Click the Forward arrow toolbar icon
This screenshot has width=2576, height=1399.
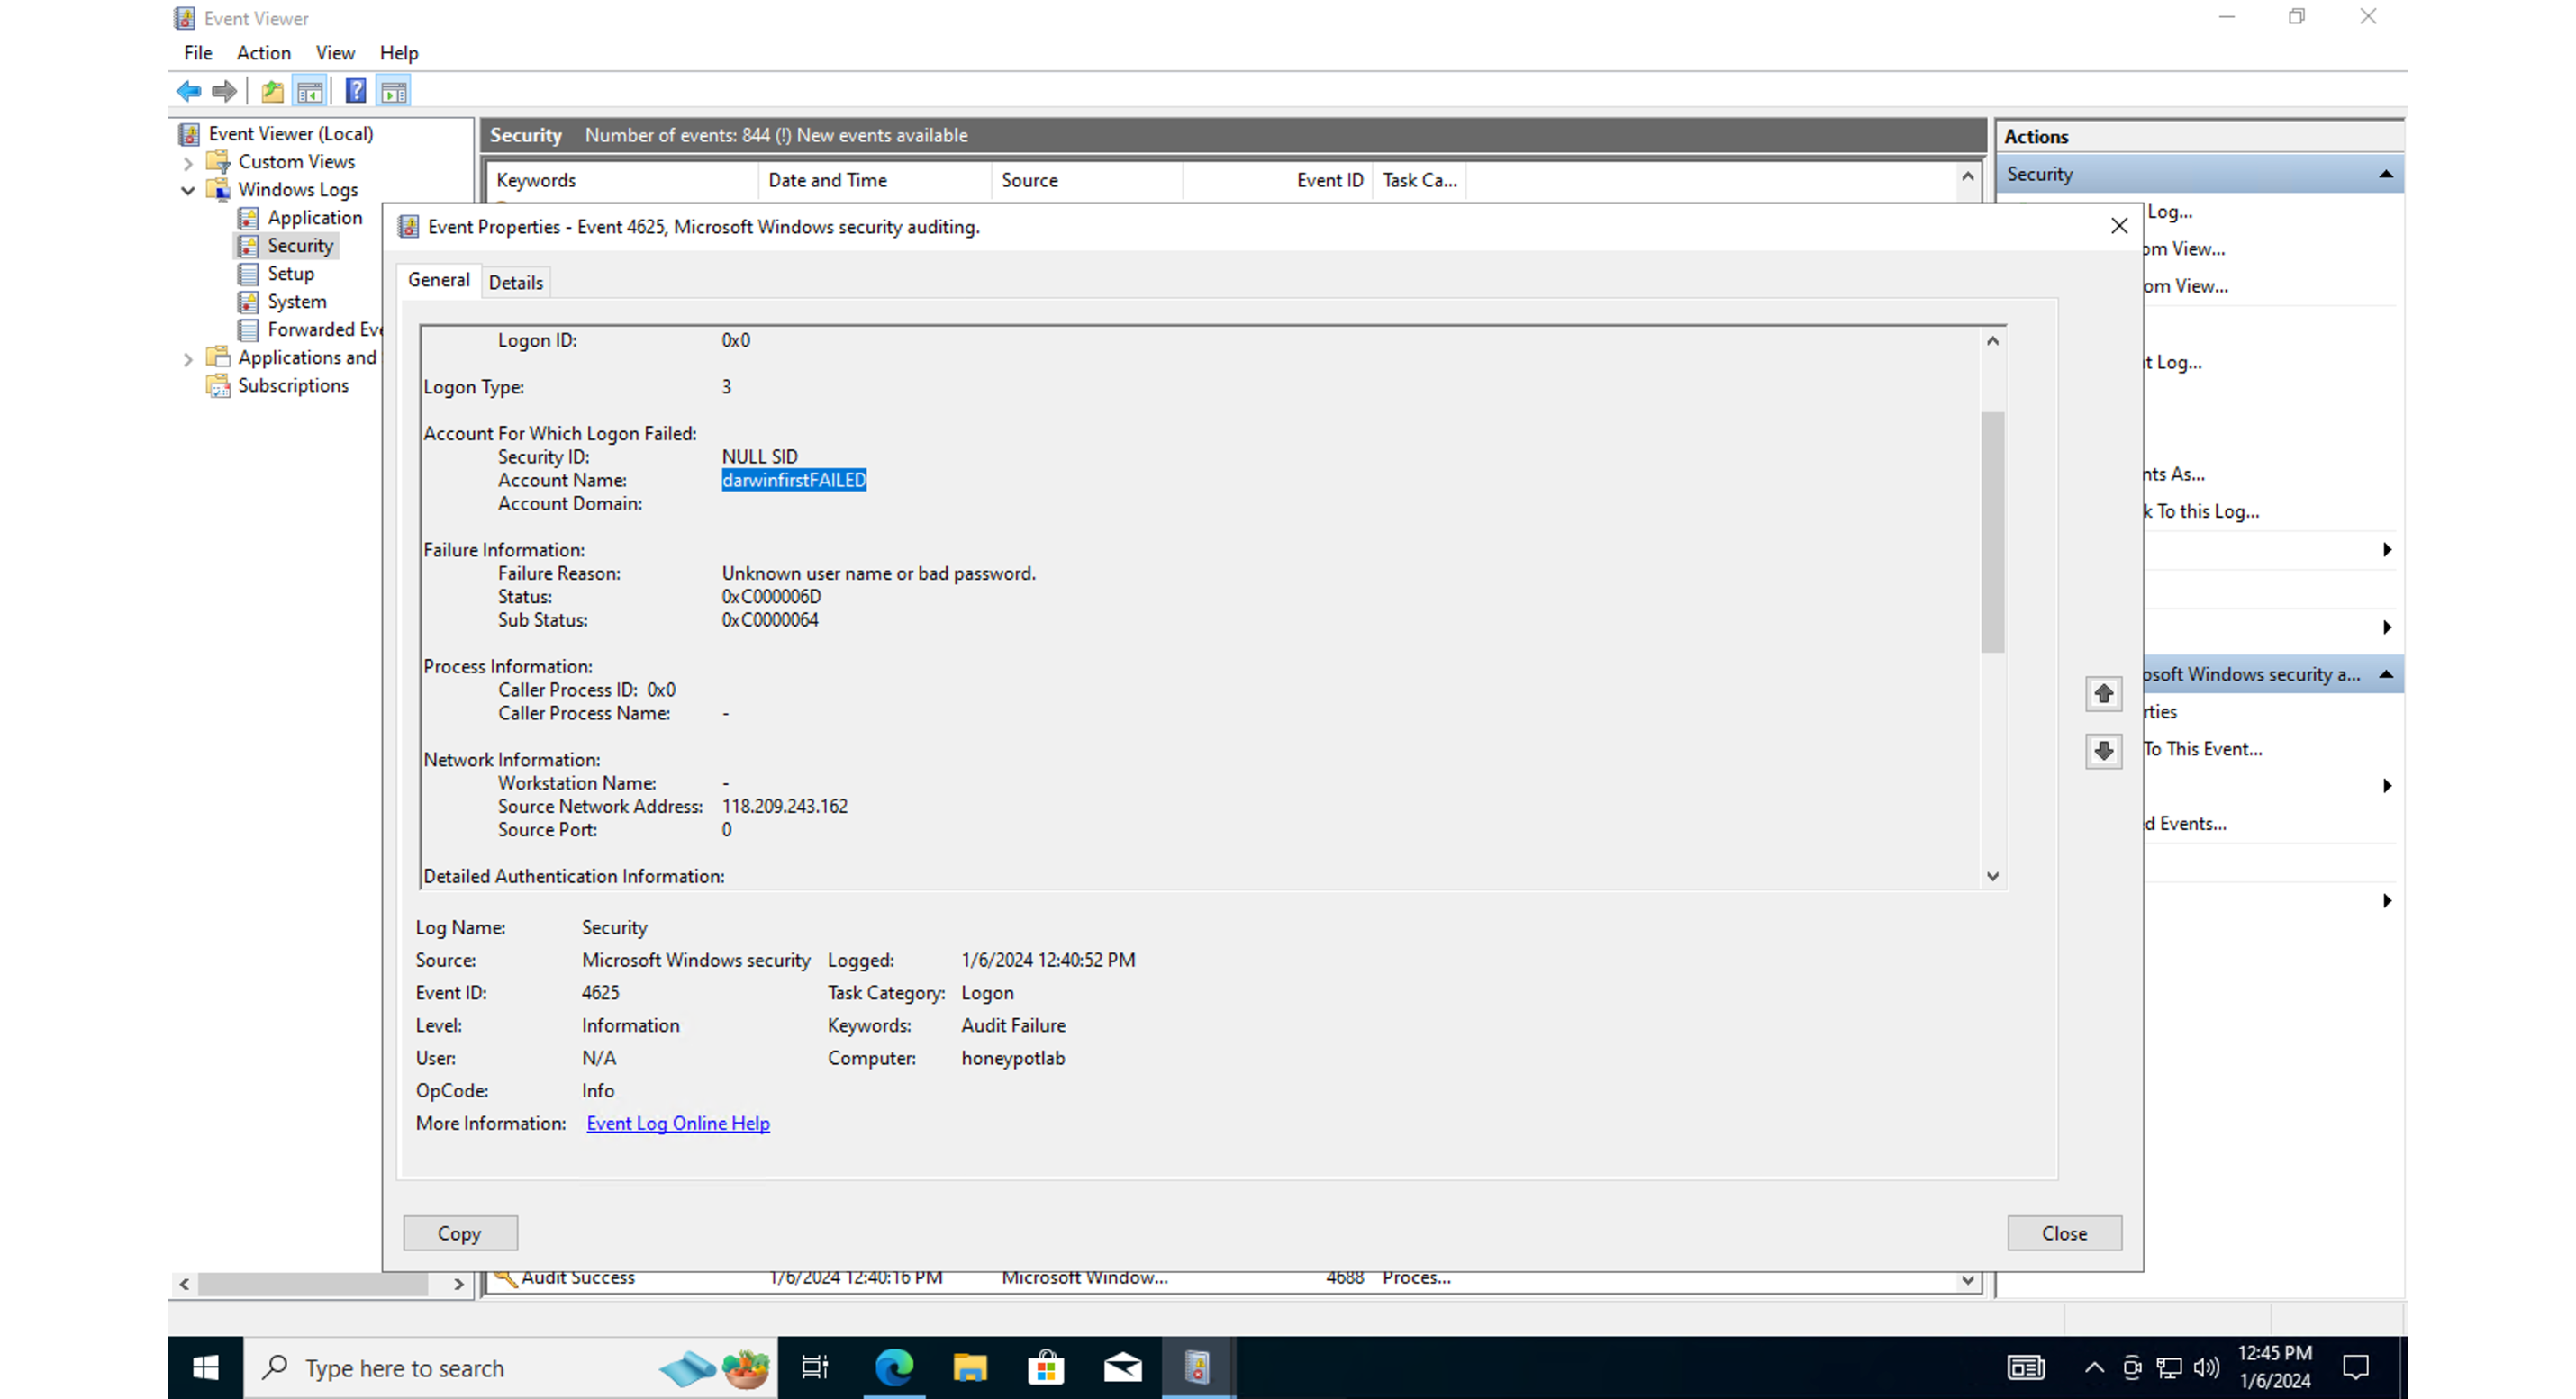[225, 91]
